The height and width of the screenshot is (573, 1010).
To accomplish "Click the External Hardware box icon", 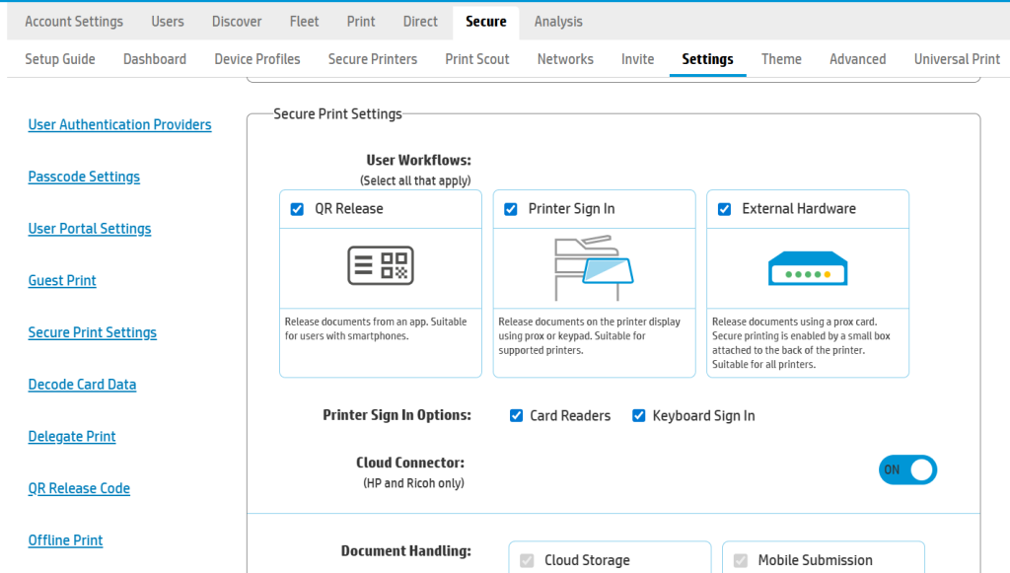I will click(807, 268).
